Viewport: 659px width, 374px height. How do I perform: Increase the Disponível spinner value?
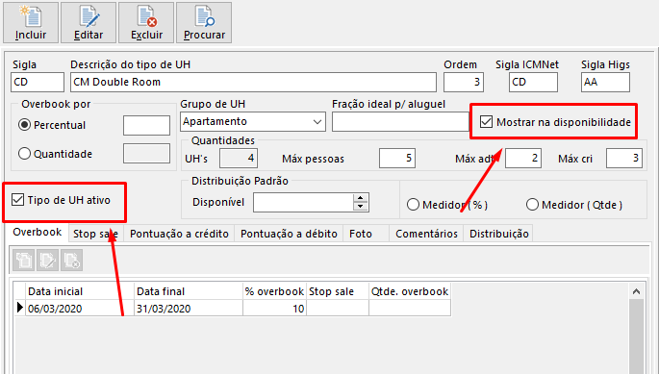click(x=361, y=198)
